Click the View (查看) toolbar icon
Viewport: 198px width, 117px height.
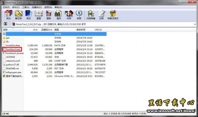(x=39, y=15)
